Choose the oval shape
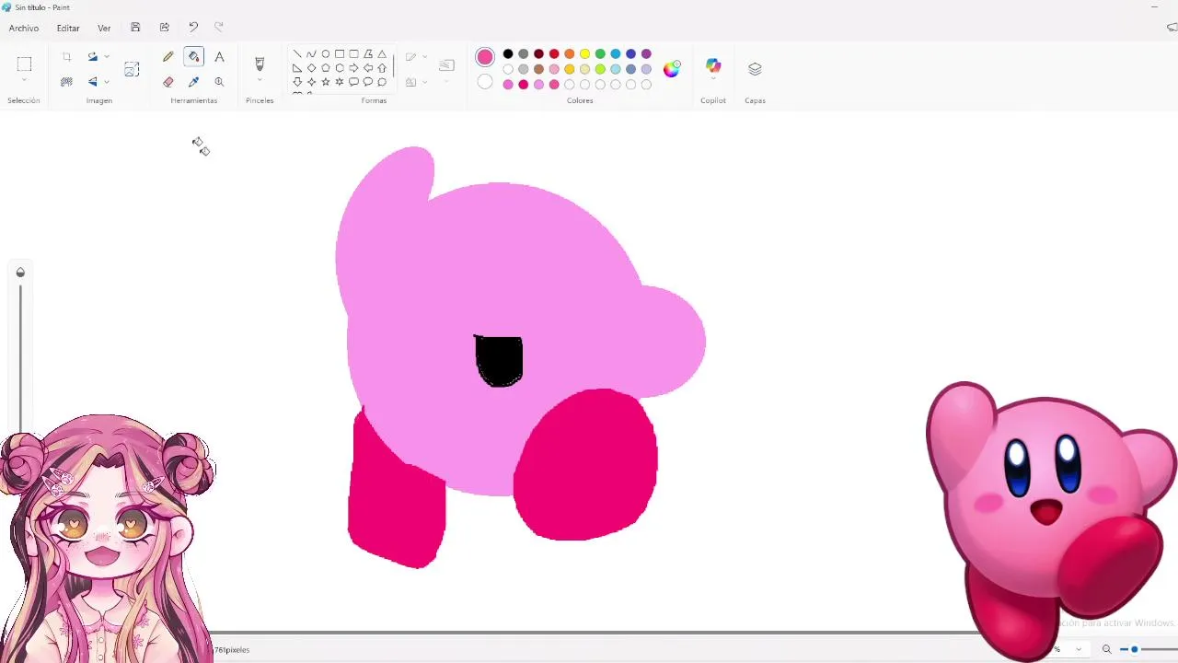 326,54
